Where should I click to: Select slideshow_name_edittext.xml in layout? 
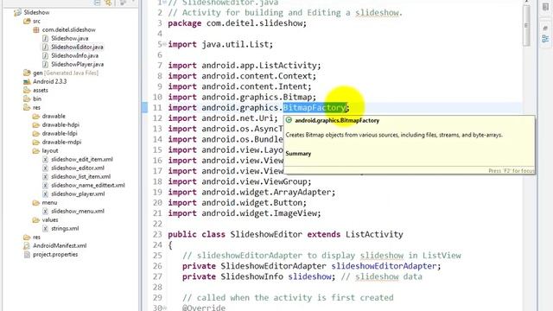tap(88, 185)
